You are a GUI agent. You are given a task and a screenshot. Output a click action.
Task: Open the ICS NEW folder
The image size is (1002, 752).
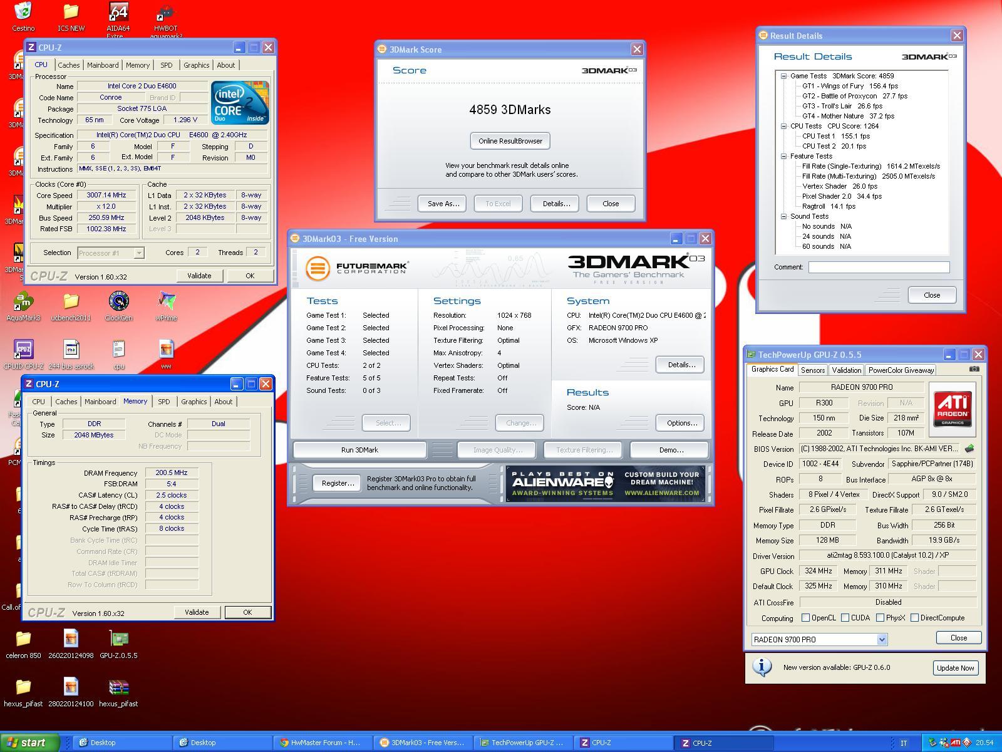[71, 16]
